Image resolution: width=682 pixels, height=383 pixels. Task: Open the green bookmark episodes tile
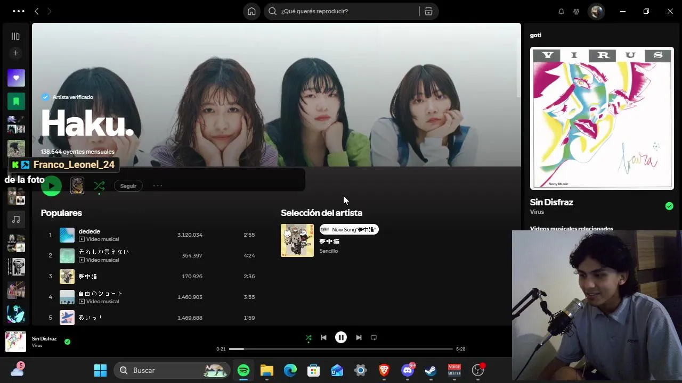click(16, 101)
